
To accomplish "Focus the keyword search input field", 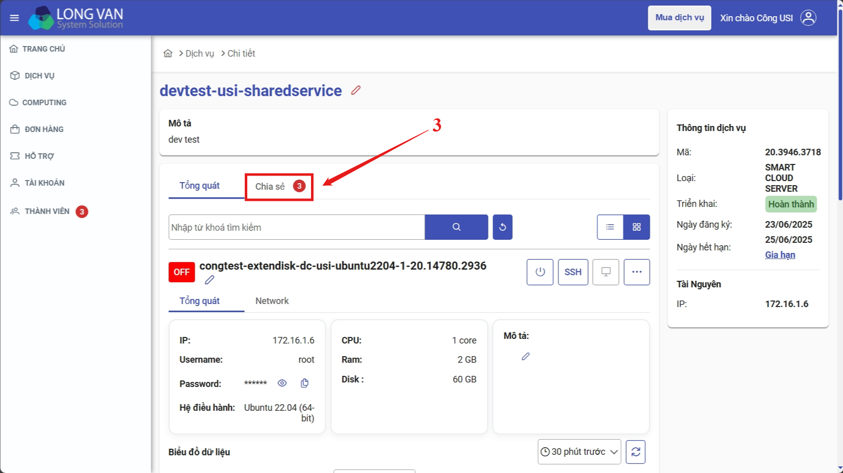I will click(x=297, y=227).
